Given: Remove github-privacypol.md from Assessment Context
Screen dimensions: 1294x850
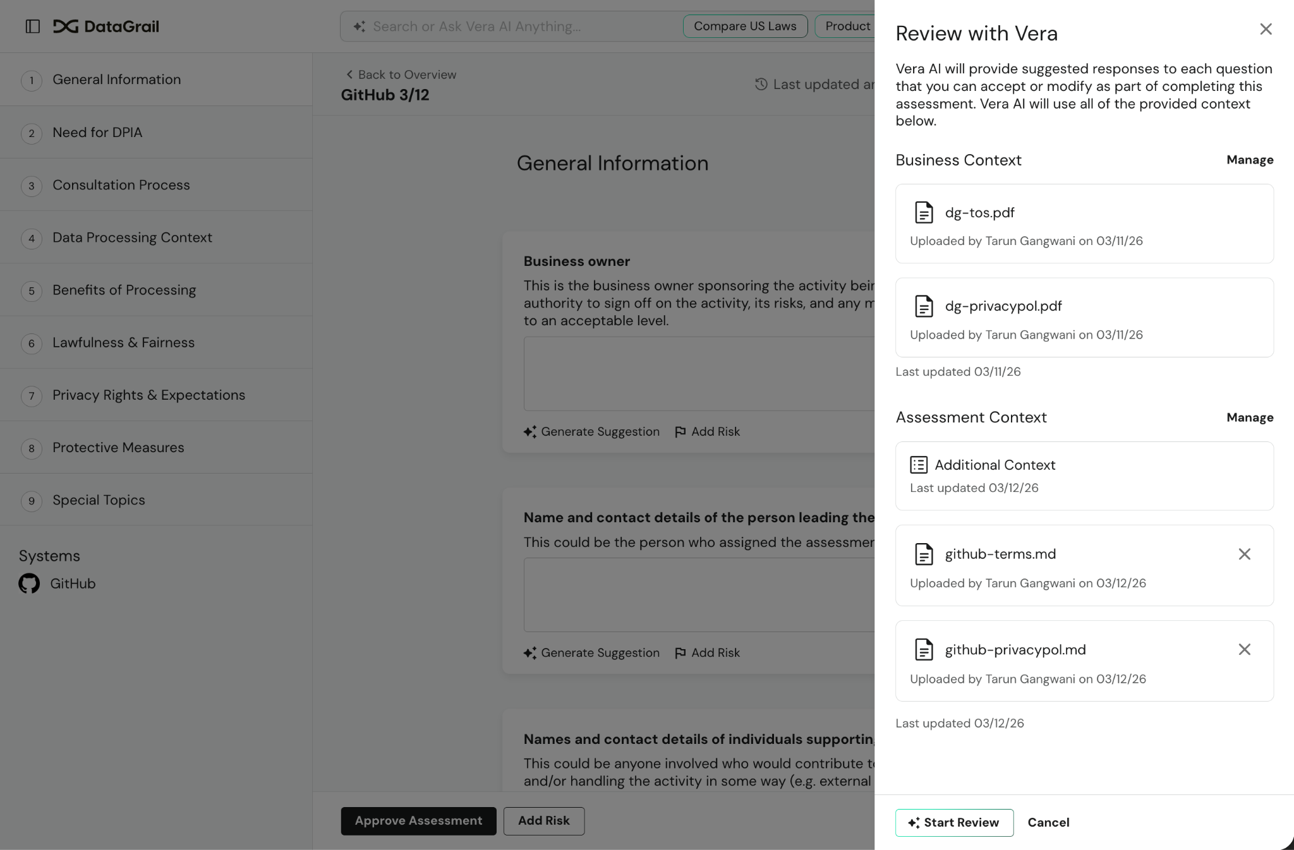Looking at the screenshot, I should [1245, 649].
